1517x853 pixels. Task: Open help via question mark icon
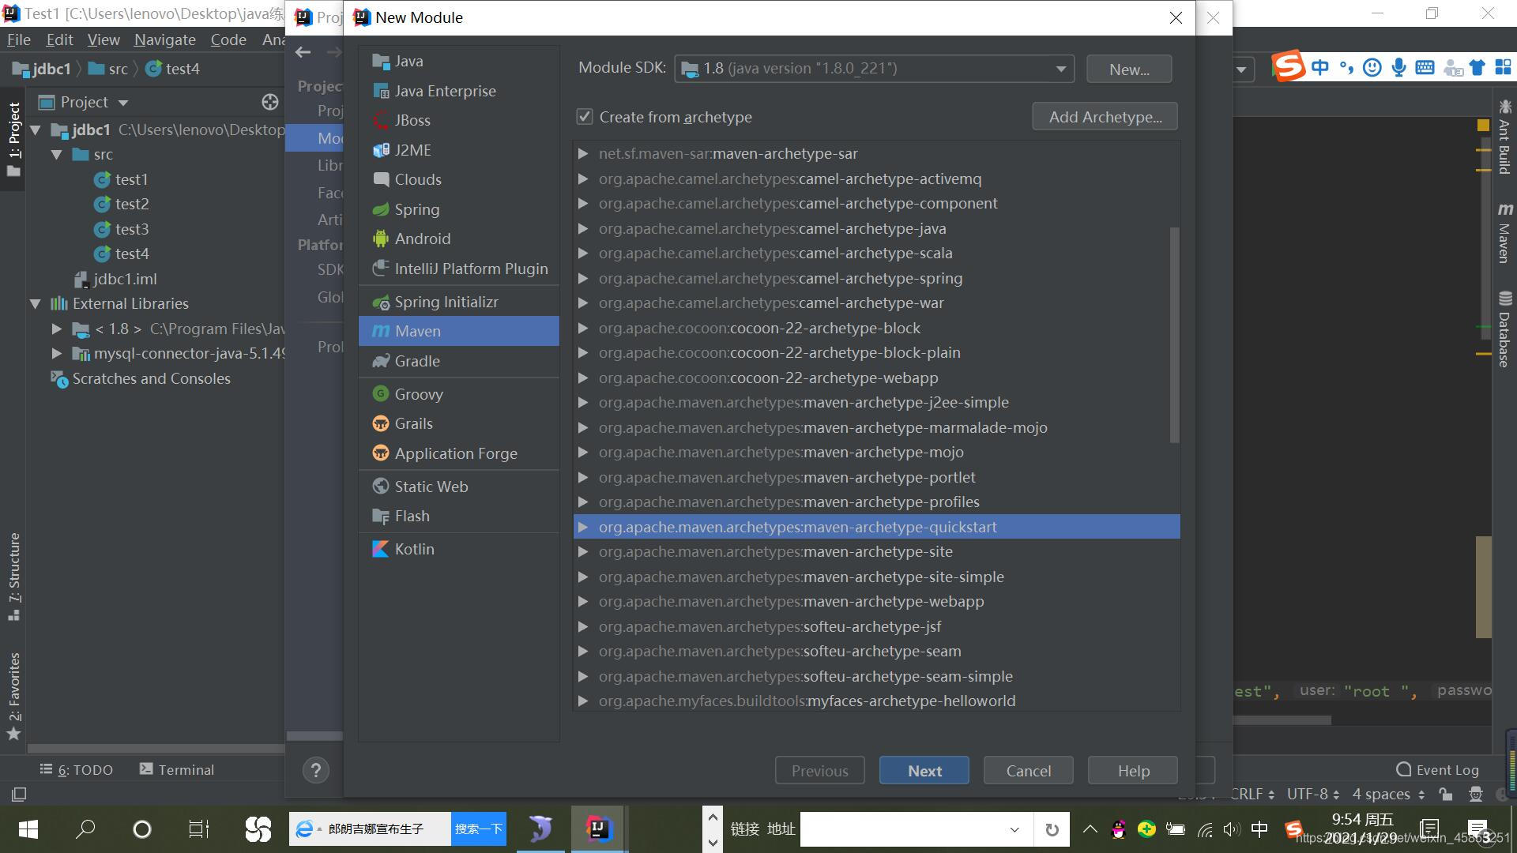pyautogui.click(x=316, y=770)
